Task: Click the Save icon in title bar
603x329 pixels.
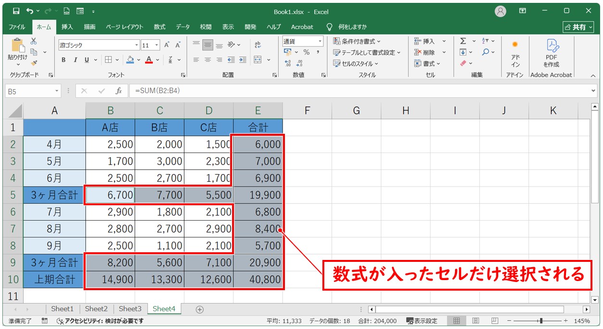Action: 16,11
